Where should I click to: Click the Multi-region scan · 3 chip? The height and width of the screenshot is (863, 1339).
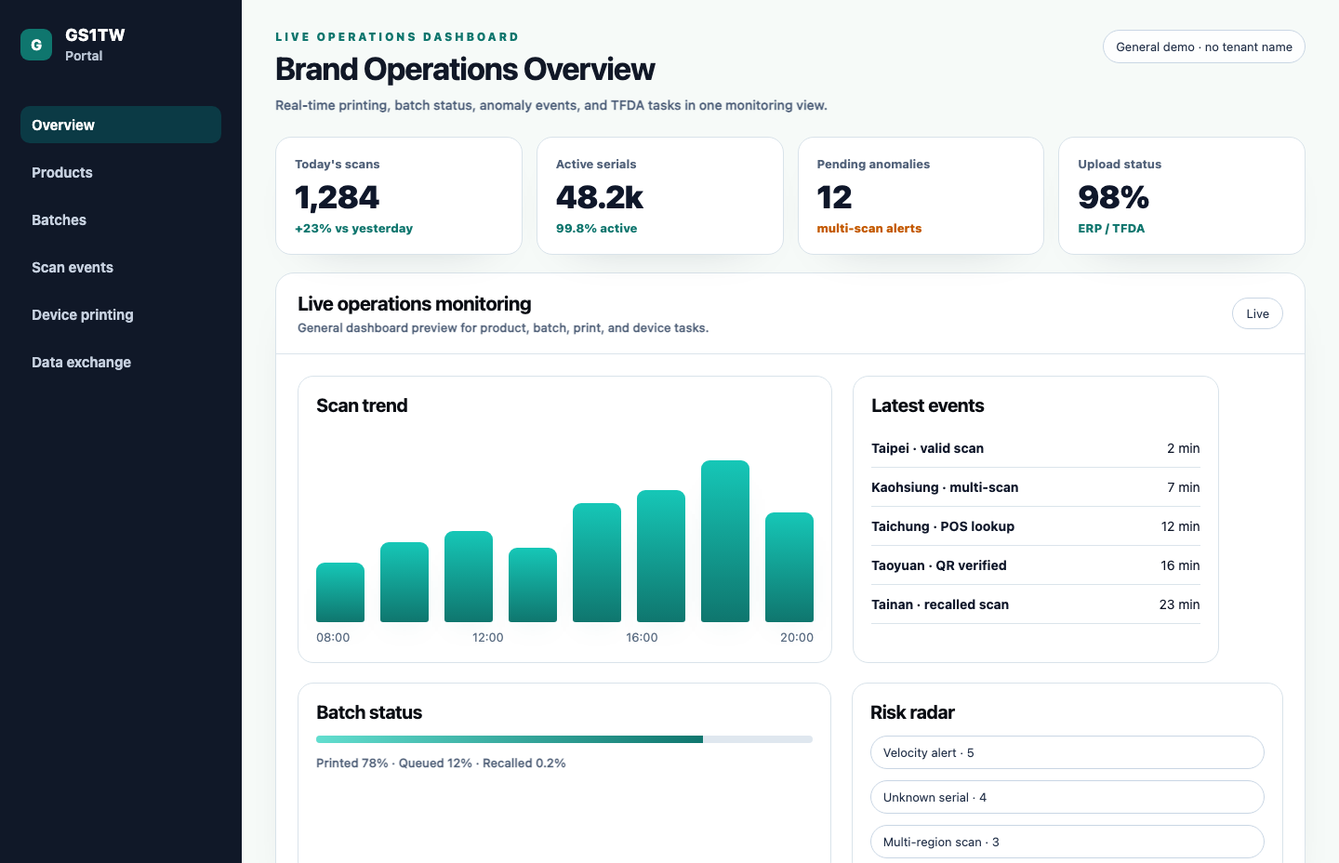pos(1067,842)
